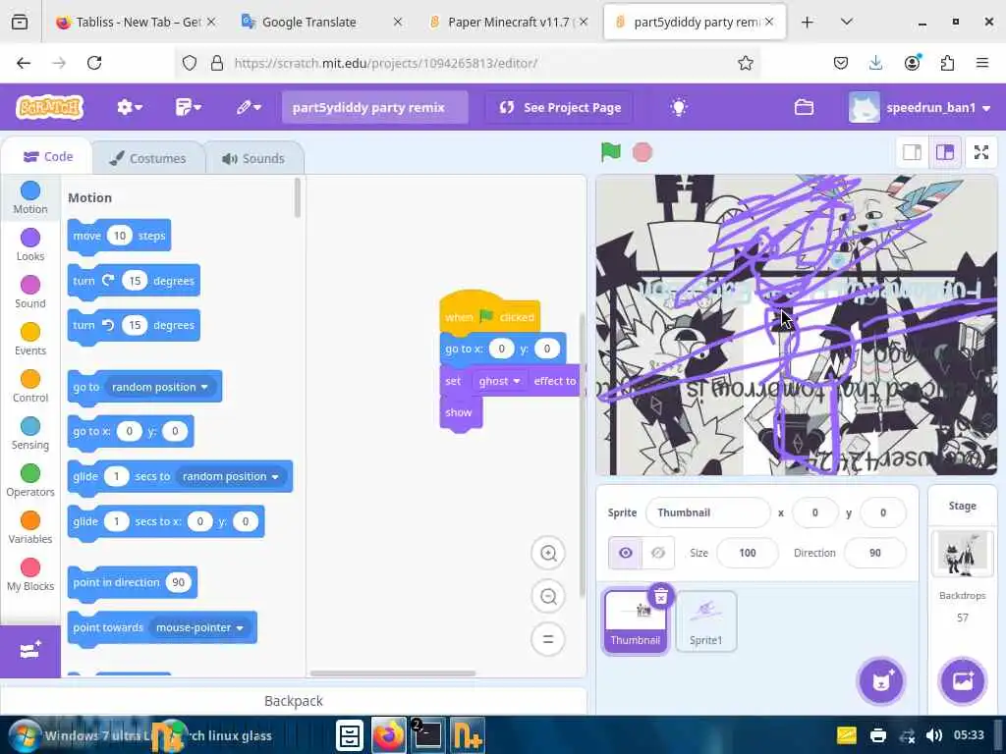Open speedrun_ban1 account menu
This screenshot has height=754, width=1006.
[920, 107]
